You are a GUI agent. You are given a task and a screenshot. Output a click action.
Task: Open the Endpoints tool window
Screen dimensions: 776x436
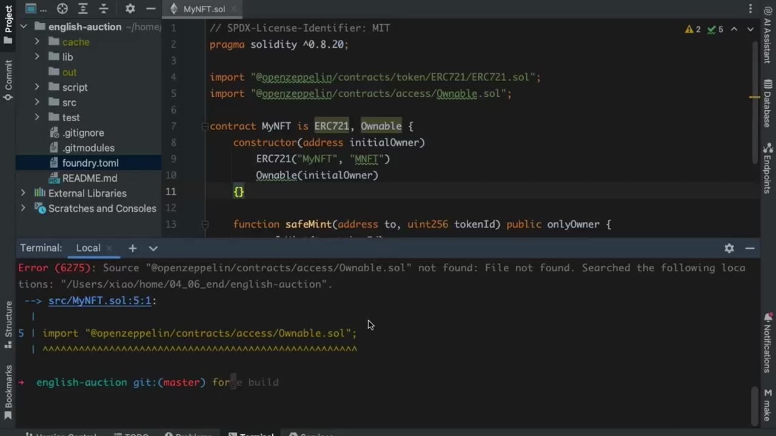767,169
